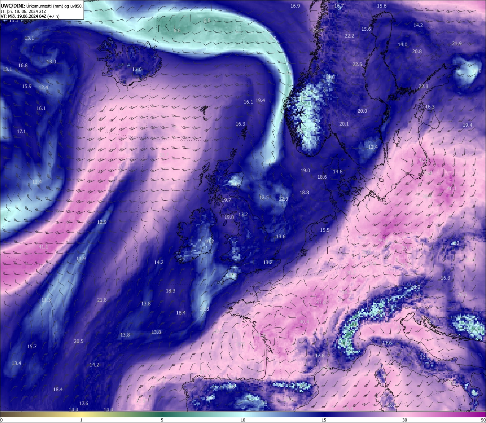Click the 19.8 value label
This screenshot has width=486, height=423.
[229, 217]
